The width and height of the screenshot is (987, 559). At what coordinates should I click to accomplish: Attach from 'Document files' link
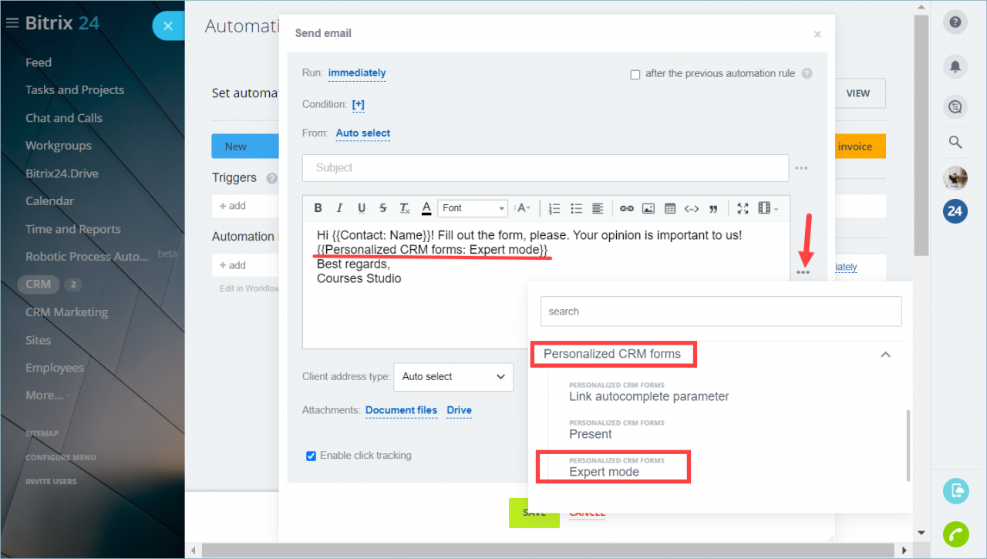coord(401,410)
